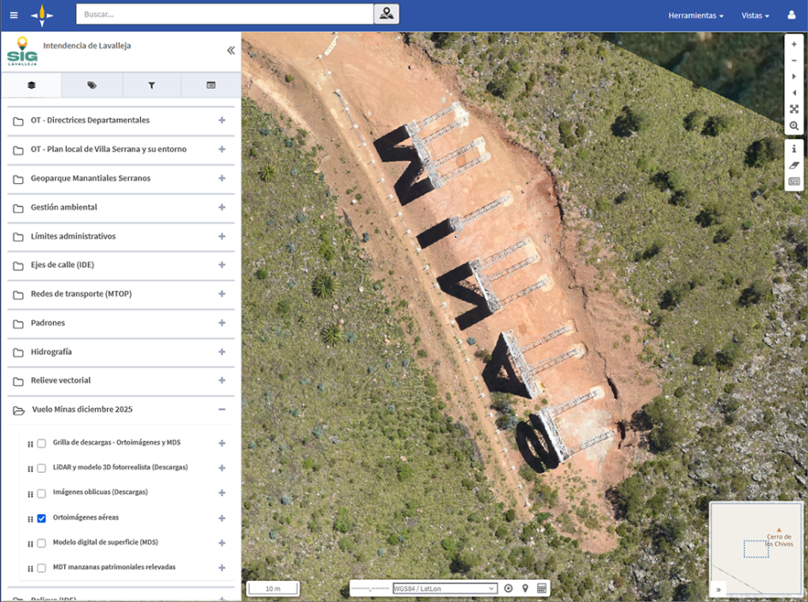808x602 pixels.
Task: Click drag handle for Imágenes oblicuas layer
Action: coord(30,493)
